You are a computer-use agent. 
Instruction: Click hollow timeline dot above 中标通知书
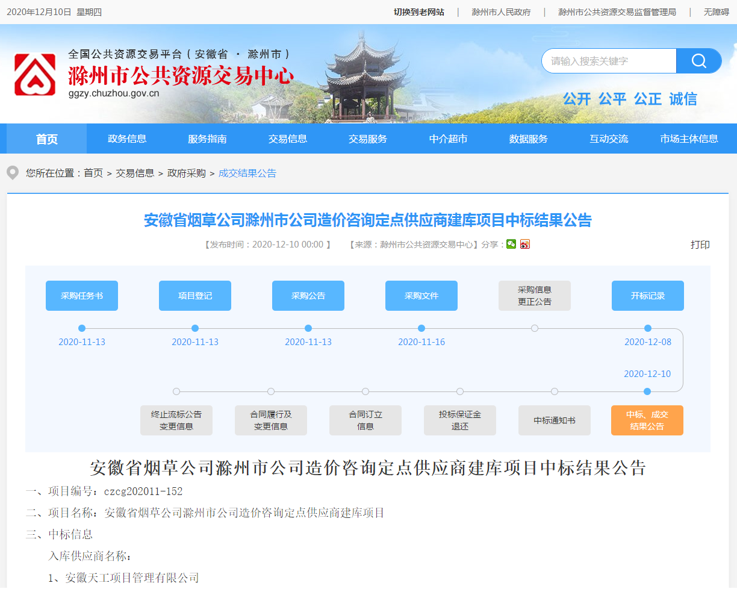[x=555, y=391]
